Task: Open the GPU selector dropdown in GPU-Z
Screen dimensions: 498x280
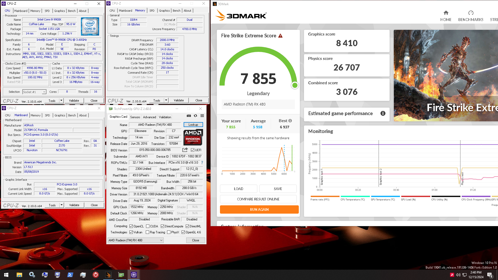Action: (x=136, y=240)
